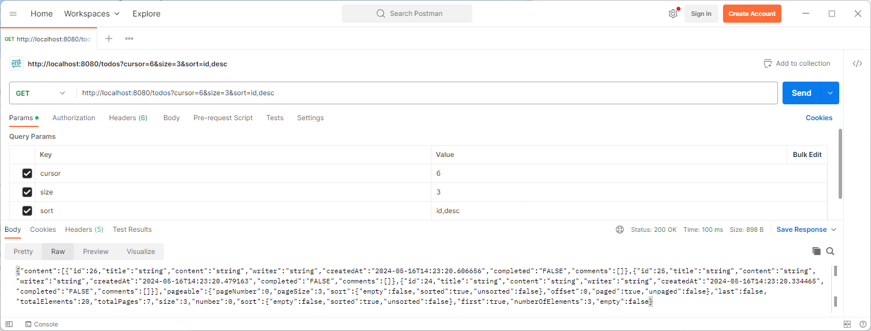Image resolution: width=871 pixels, height=331 pixels.
Task: Click the params panel vertical scrollbar
Action: 840,164
